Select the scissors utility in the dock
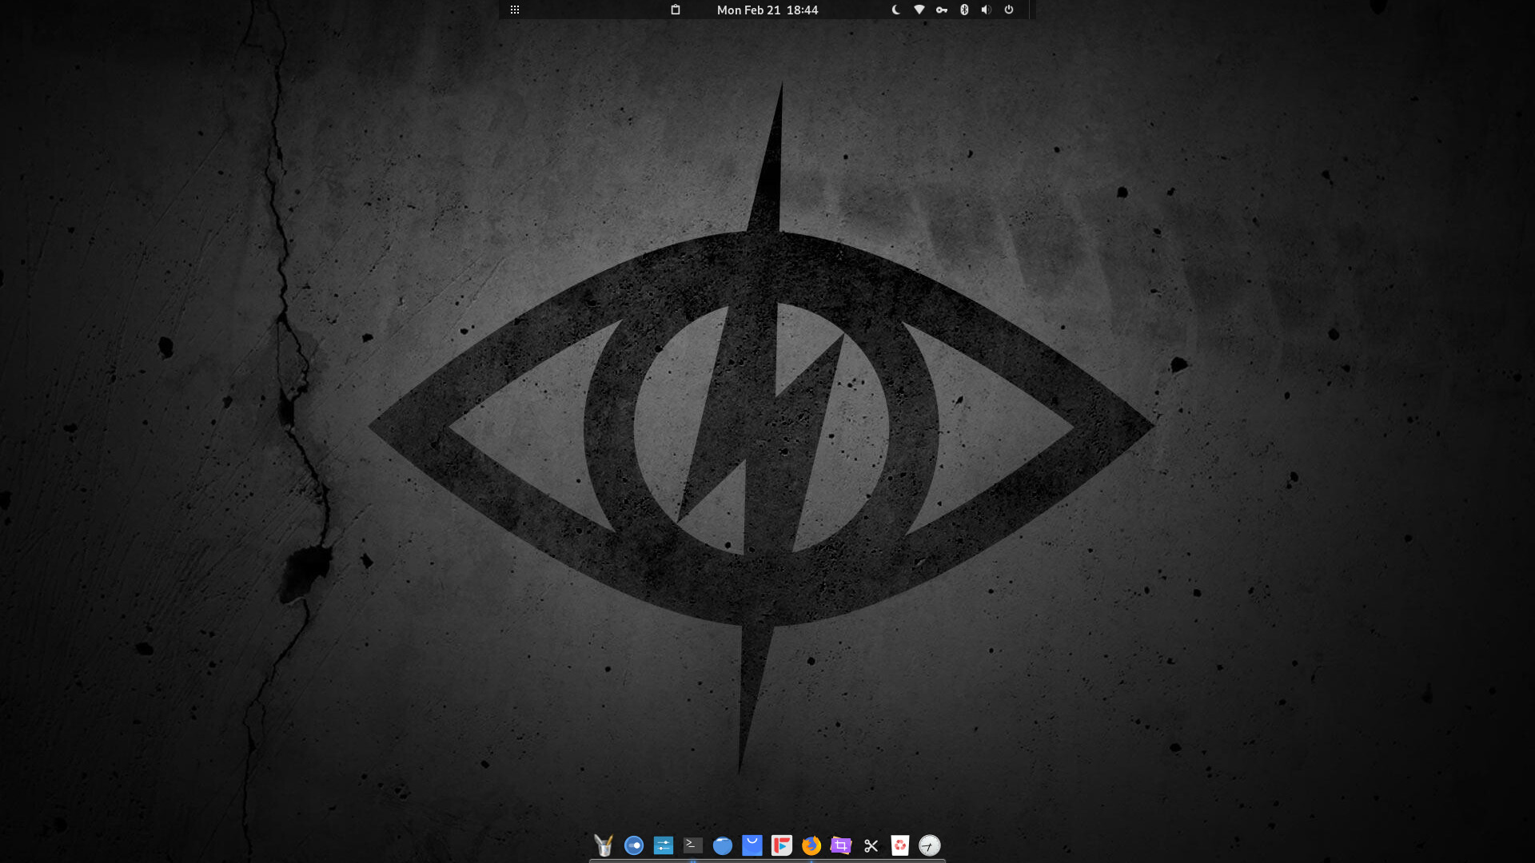1535x863 pixels. click(871, 845)
